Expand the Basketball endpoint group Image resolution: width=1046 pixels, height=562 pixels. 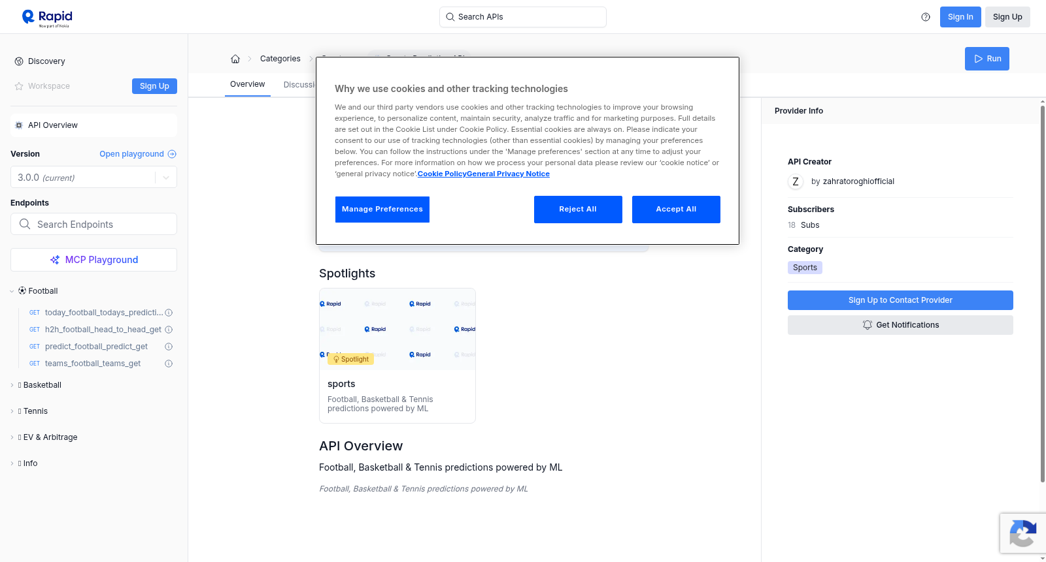pos(12,385)
